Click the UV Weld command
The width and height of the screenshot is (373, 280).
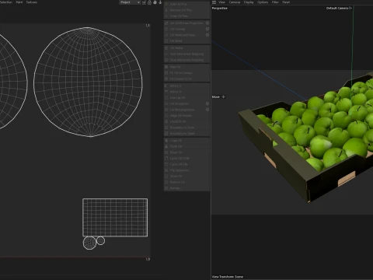[186, 41]
